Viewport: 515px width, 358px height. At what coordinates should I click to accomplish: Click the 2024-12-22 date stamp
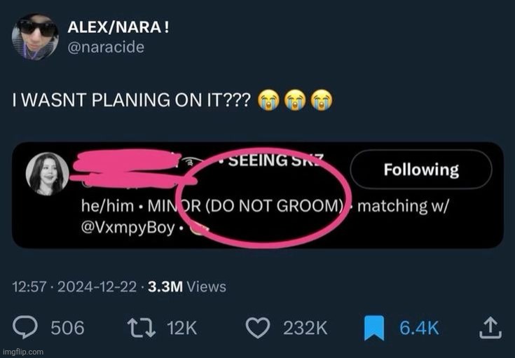(x=98, y=286)
